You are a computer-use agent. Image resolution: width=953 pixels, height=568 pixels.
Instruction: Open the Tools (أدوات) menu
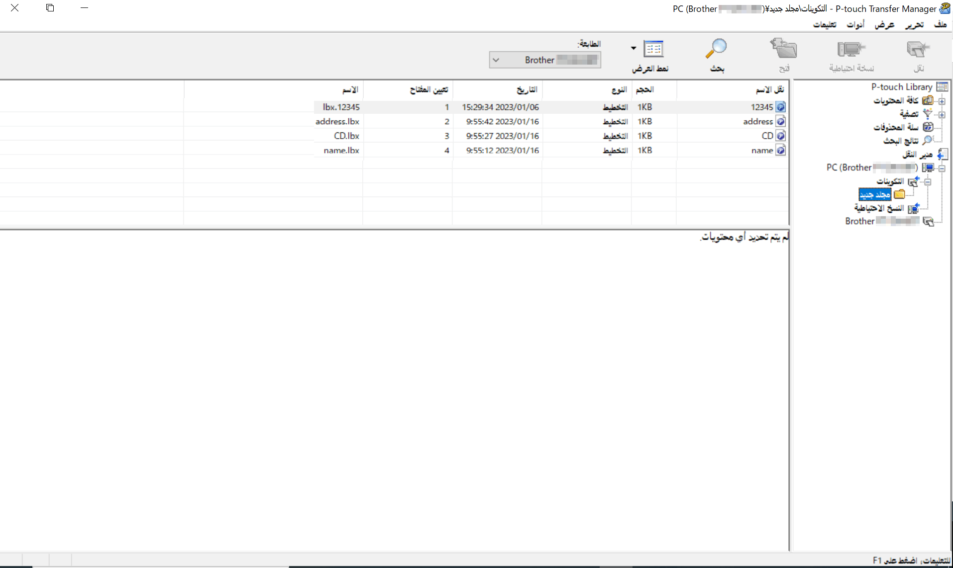pyautogui.click(x=855, y=24)
